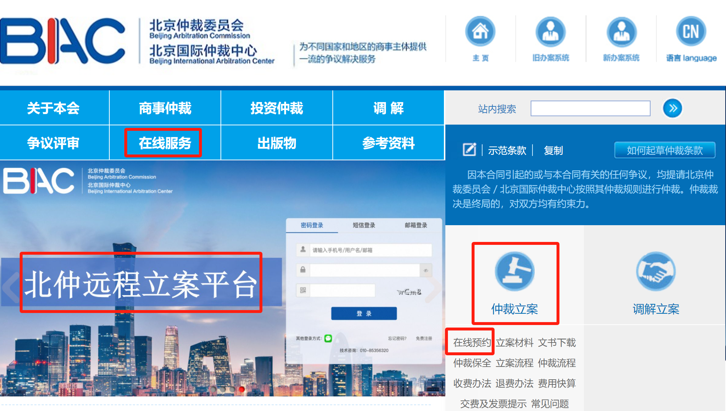
Task: Open the 在线预约 link
Action: pyautogui.click(x=472, y=342)
